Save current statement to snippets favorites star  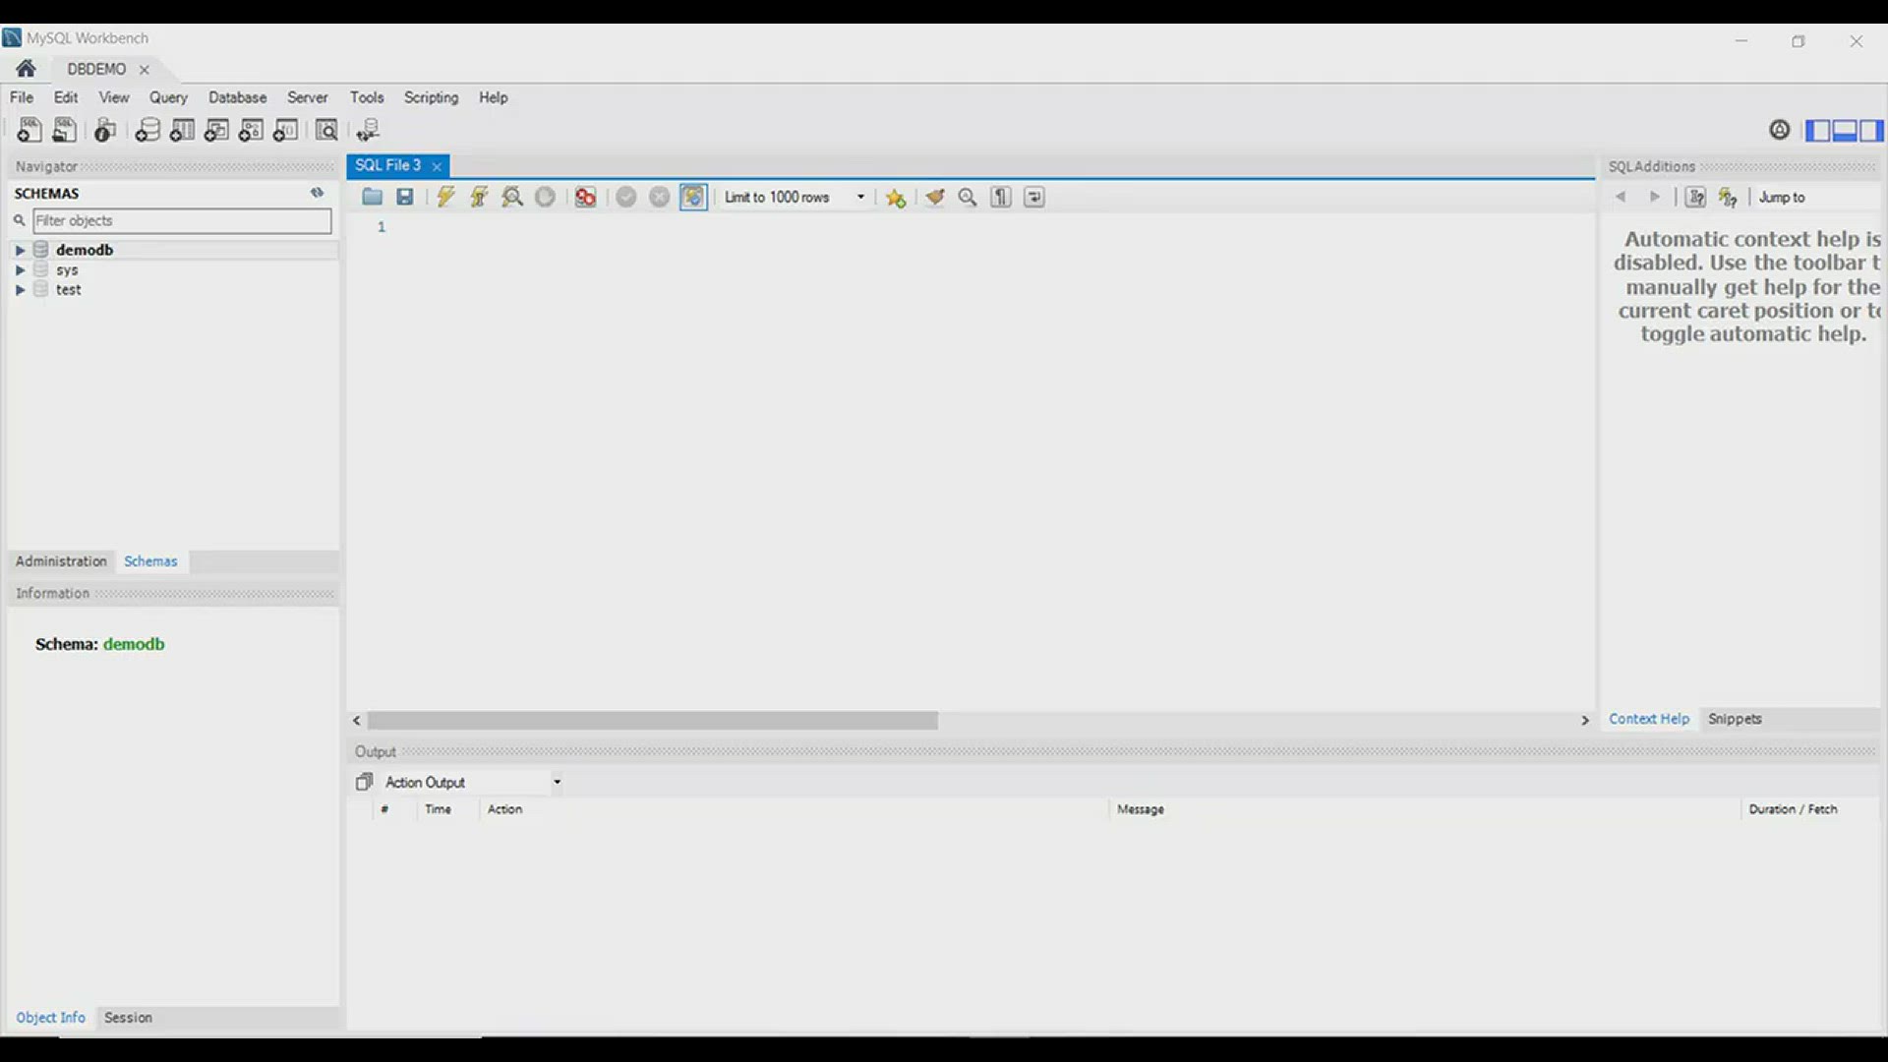pos(895,198)
